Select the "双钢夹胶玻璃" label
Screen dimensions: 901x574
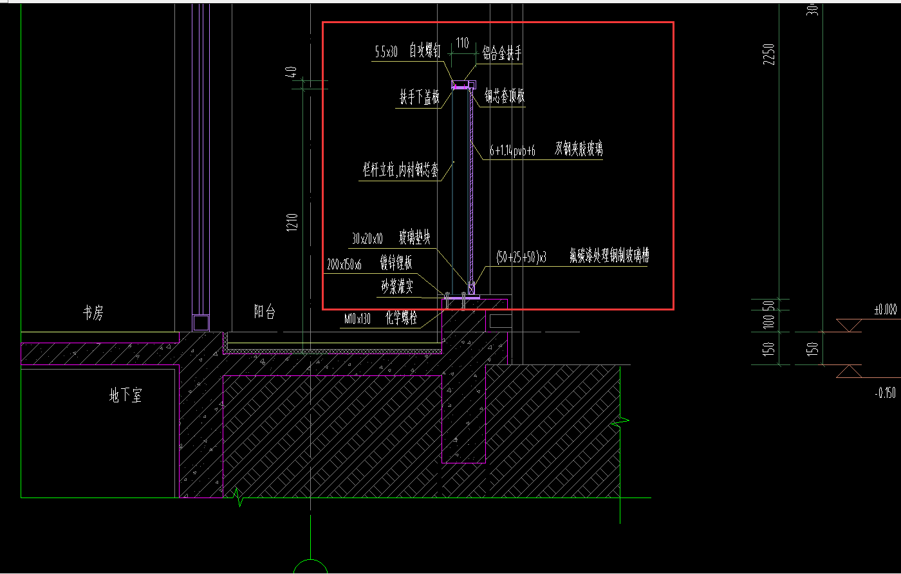(579, 150)
